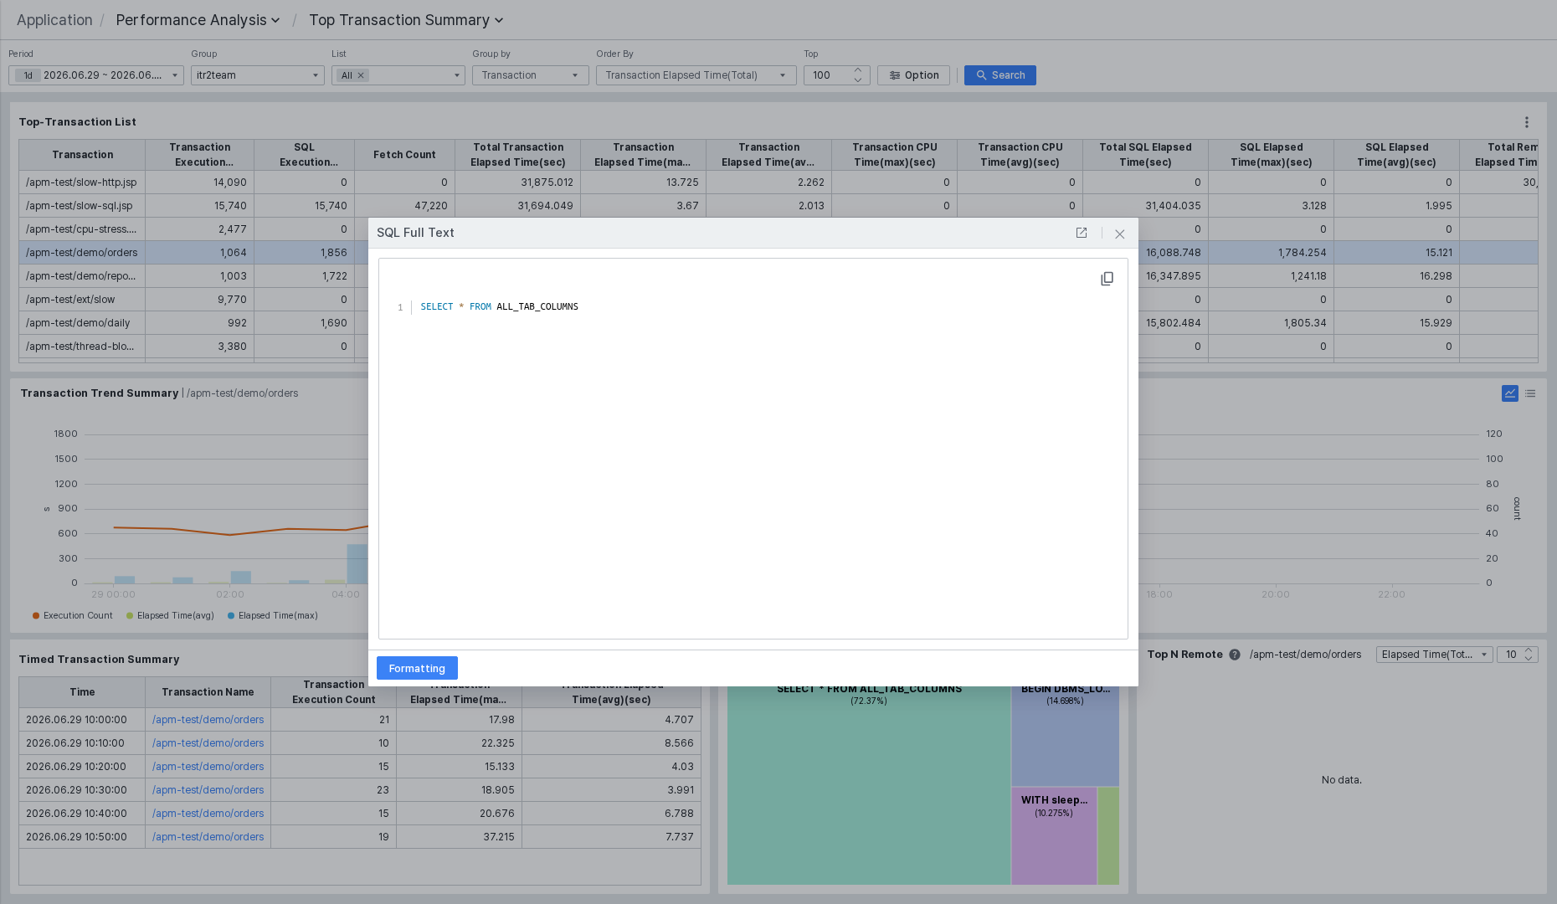Expand the Group itr2team dropdown
The height and width of the screenshot is (904, 1557).
257,75
